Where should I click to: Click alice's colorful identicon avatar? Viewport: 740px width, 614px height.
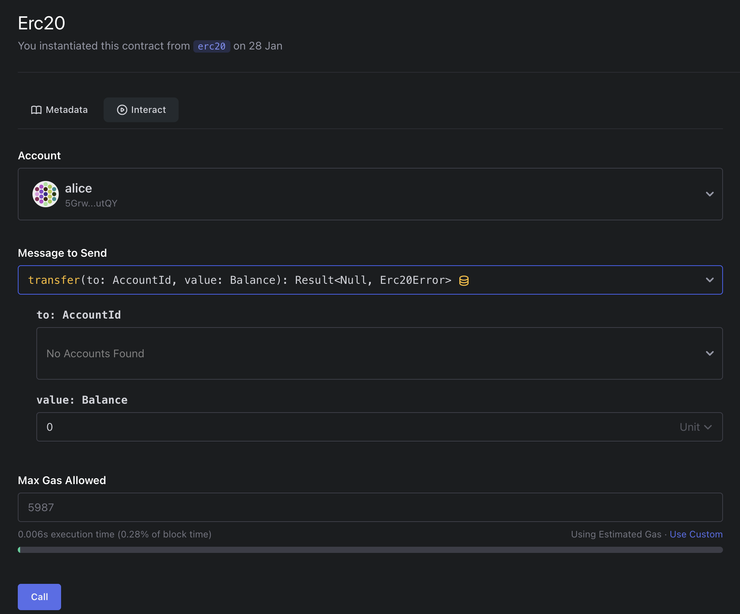(x=46, y=194)
